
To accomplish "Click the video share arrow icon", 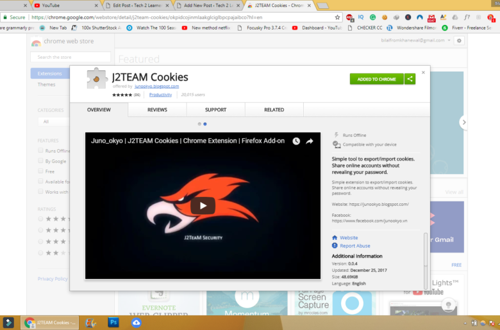I will click(310, 141).
